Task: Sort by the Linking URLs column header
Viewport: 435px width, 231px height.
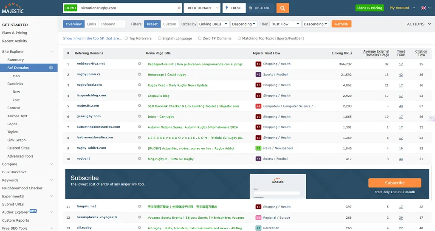Action: (342, 53)
